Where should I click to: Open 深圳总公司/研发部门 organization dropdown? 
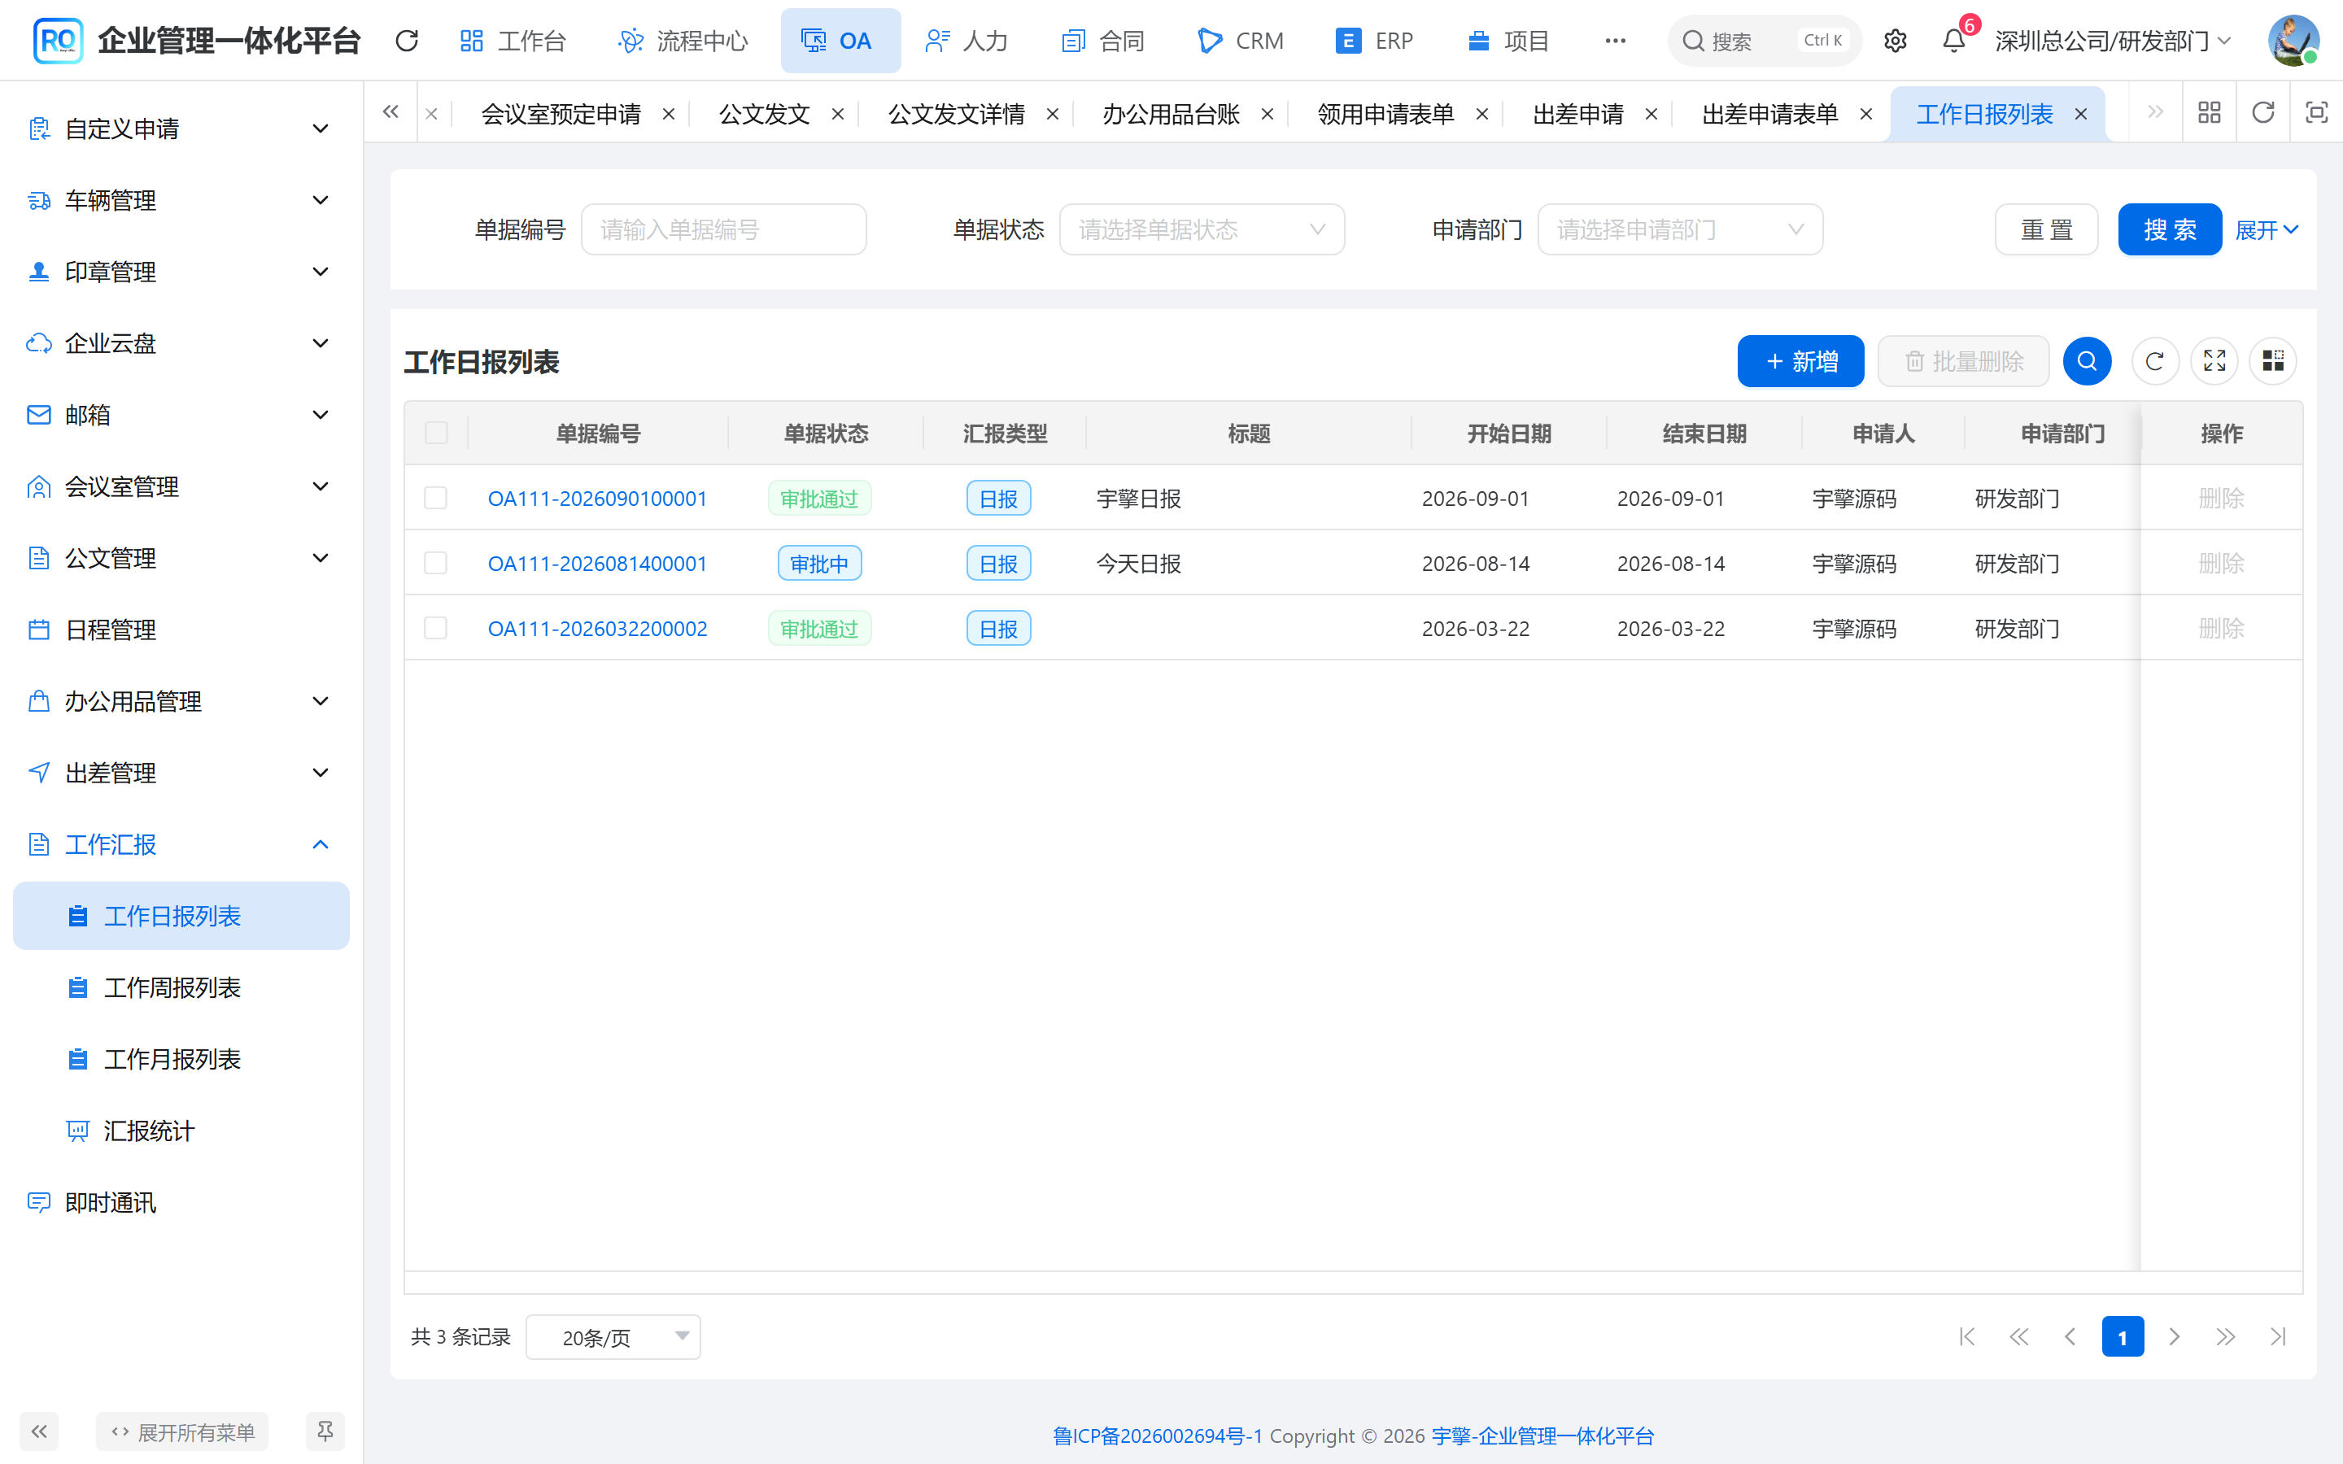click(2113, 41)
